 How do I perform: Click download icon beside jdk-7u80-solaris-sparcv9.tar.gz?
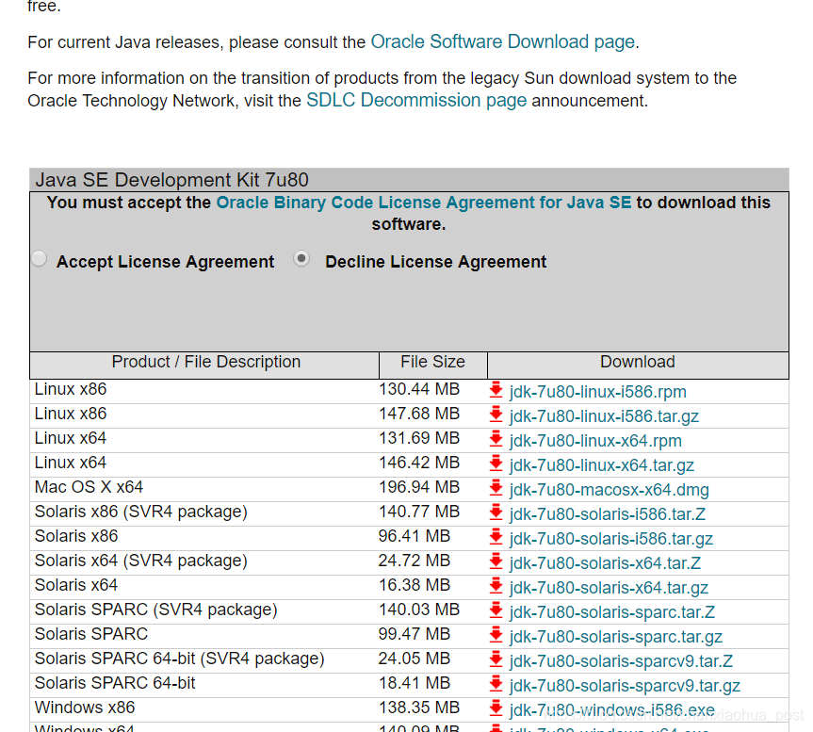(496, 683)
